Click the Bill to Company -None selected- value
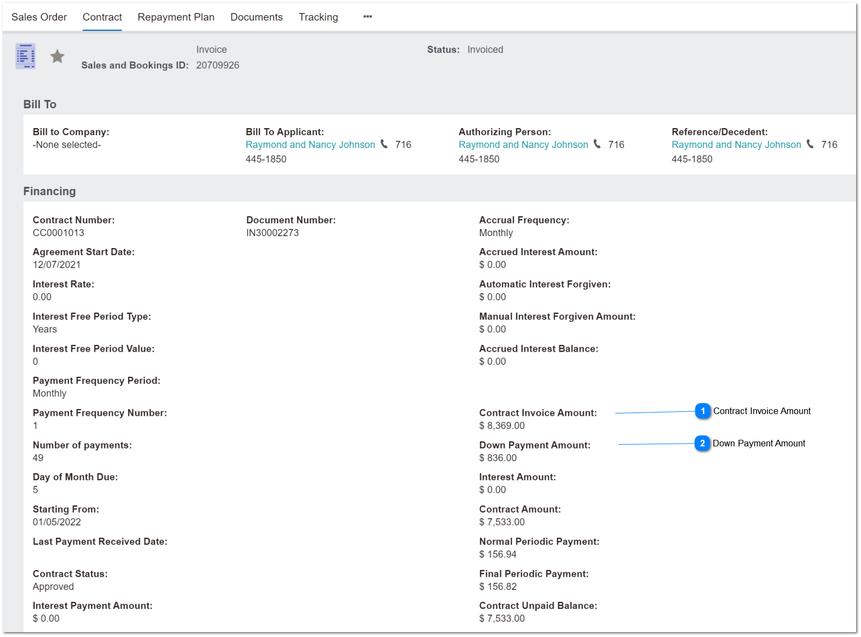 (67, 145)
